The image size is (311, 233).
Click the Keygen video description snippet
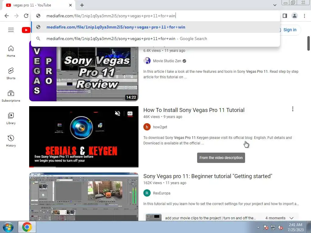[x=217, y=140]
